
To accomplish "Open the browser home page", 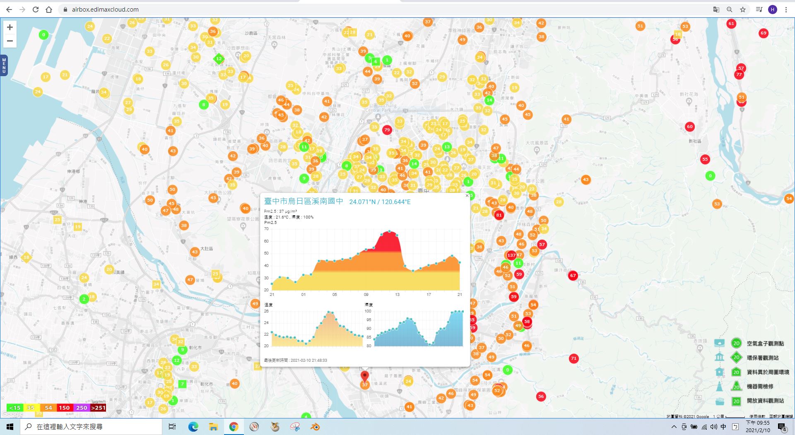I will click(x=49, y=10).
